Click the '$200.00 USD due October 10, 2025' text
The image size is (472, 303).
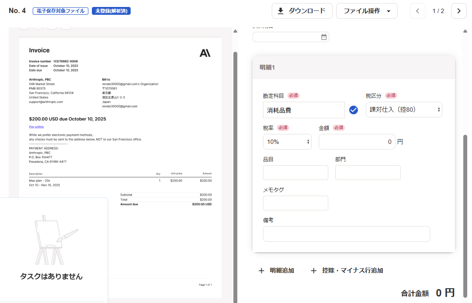coord(67,119)
